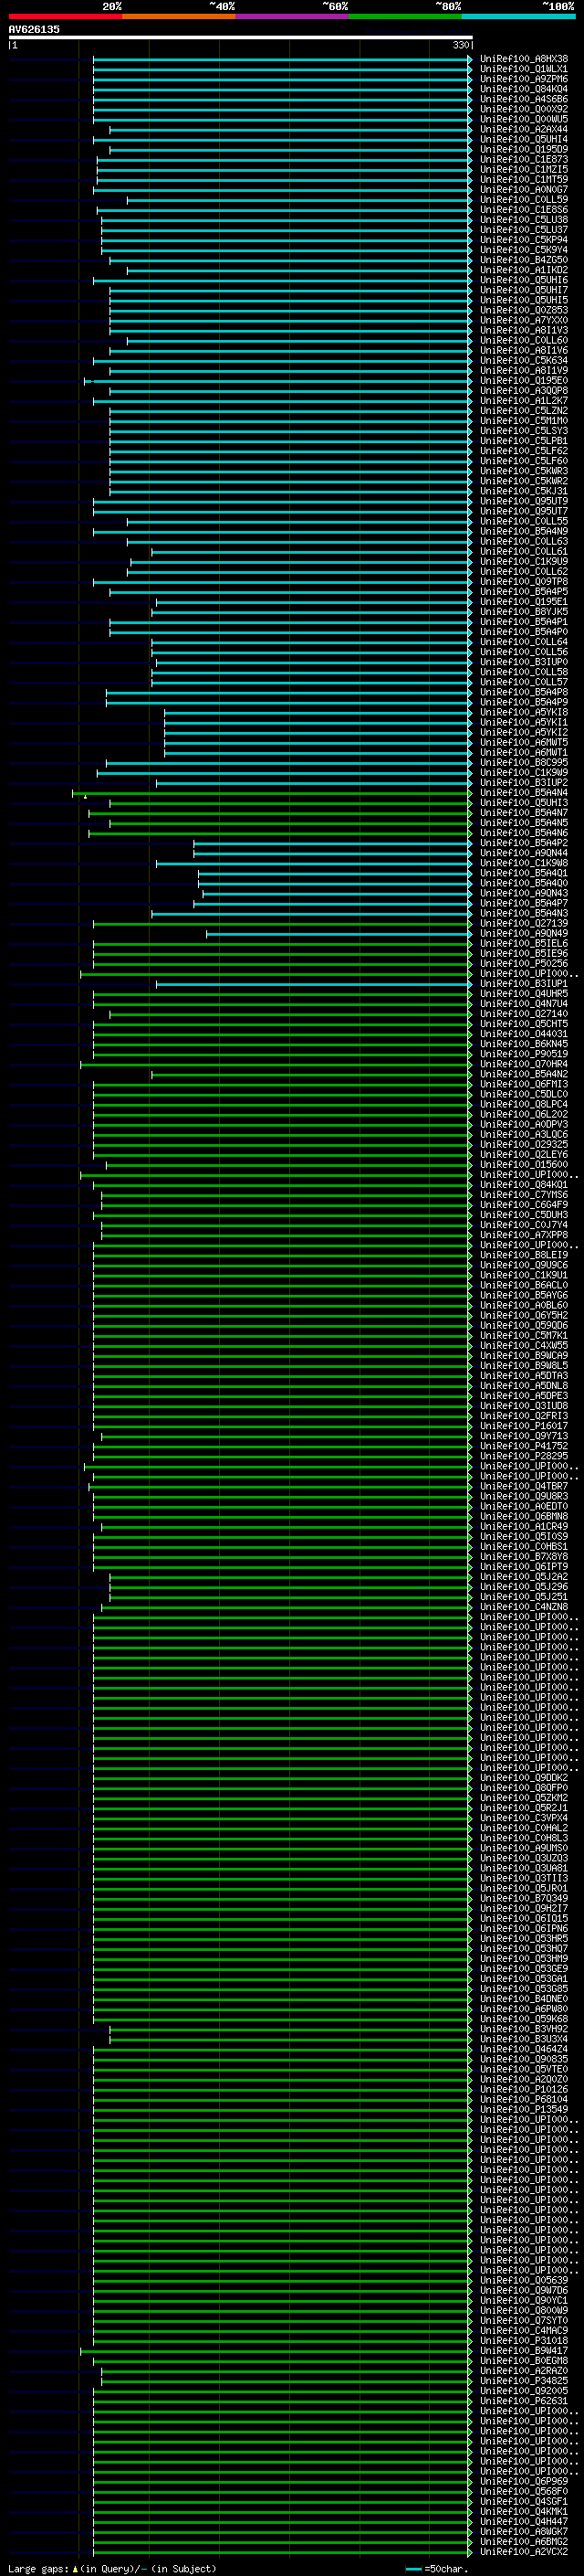Screen dimensions: 584x2576
Task: Select the AV626135 query label
Action: tap(34, 30)
